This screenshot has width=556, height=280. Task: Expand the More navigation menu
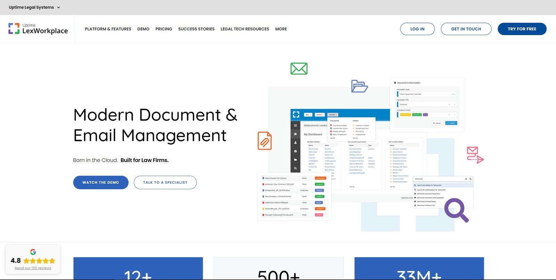point(281,29)
